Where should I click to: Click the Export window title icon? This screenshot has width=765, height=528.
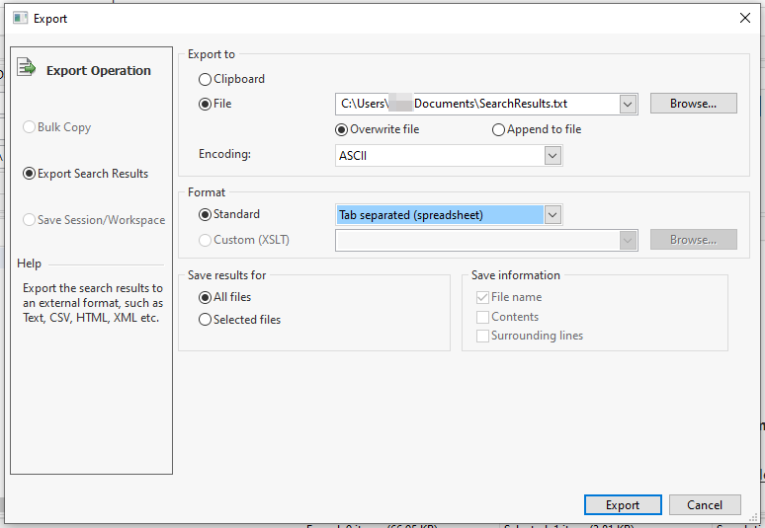[x=20, y=18]
